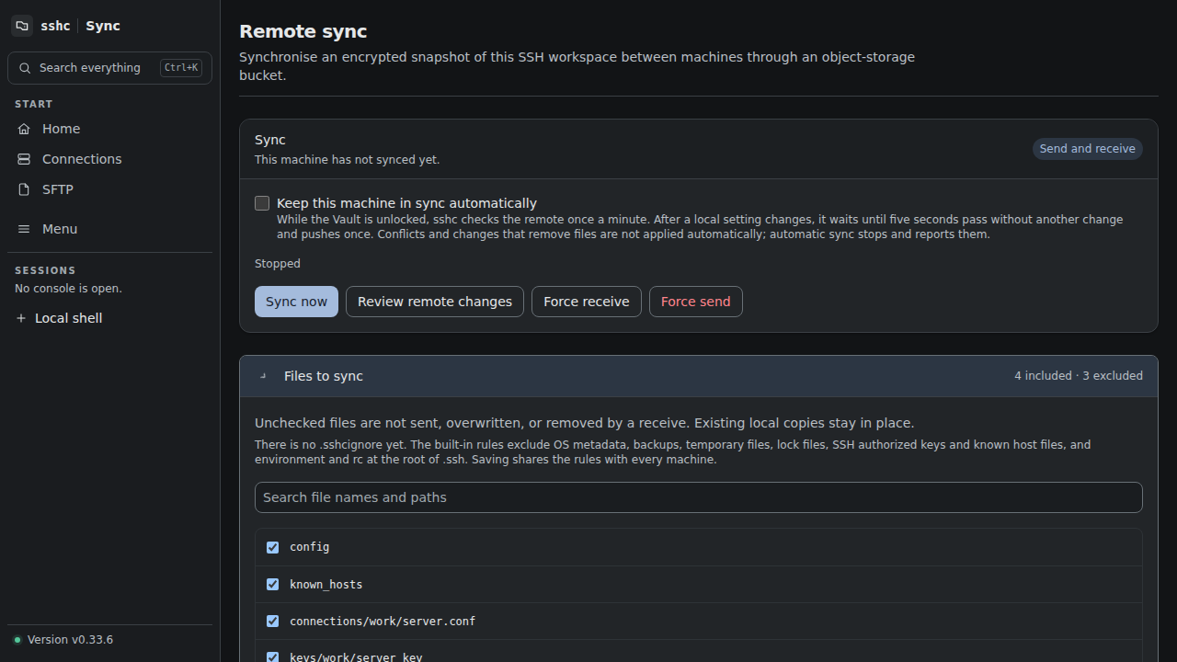Viewport: 1177px width, 662px height.
Task: Uncheck keys/work/server_key checkbox
Action: (x=272, y=656)
